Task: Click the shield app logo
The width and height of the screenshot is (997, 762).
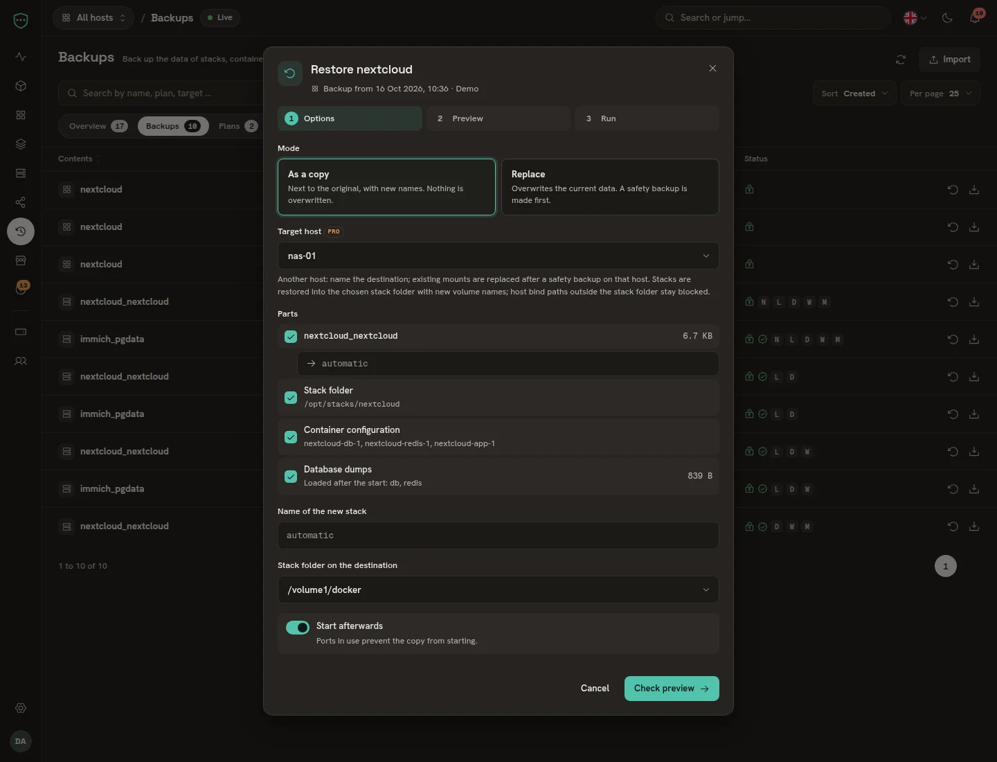Action: coord(21,21)
